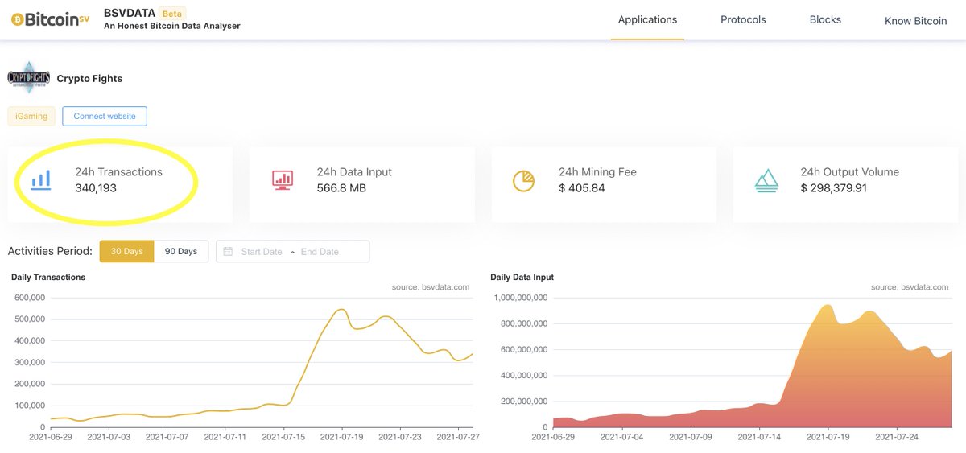Select the Crypto Fights app name

pos(89,79)
